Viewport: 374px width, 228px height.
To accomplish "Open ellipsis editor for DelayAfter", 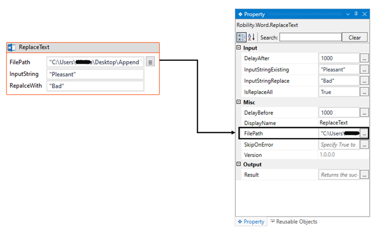I will click(x=364, y=59).
